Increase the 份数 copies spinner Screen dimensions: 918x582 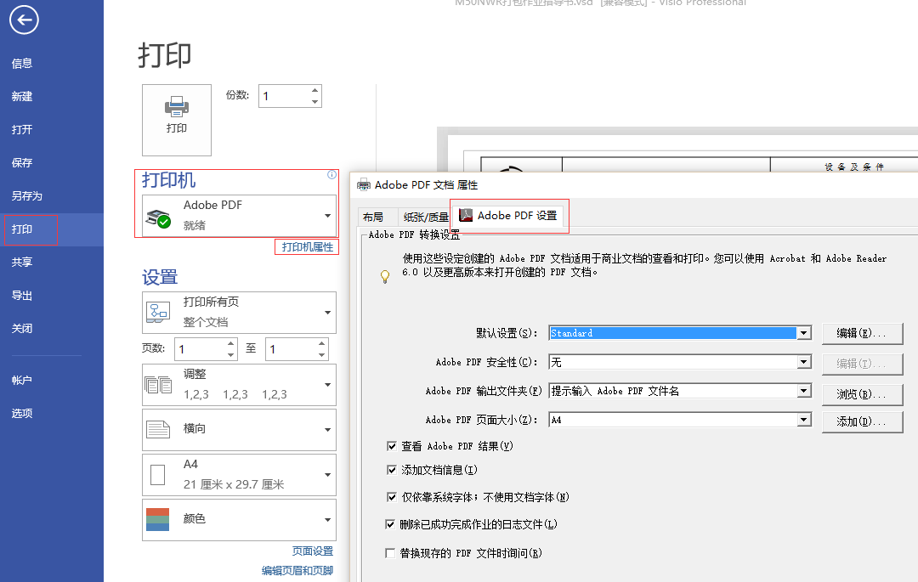click(x=315, y=90)
